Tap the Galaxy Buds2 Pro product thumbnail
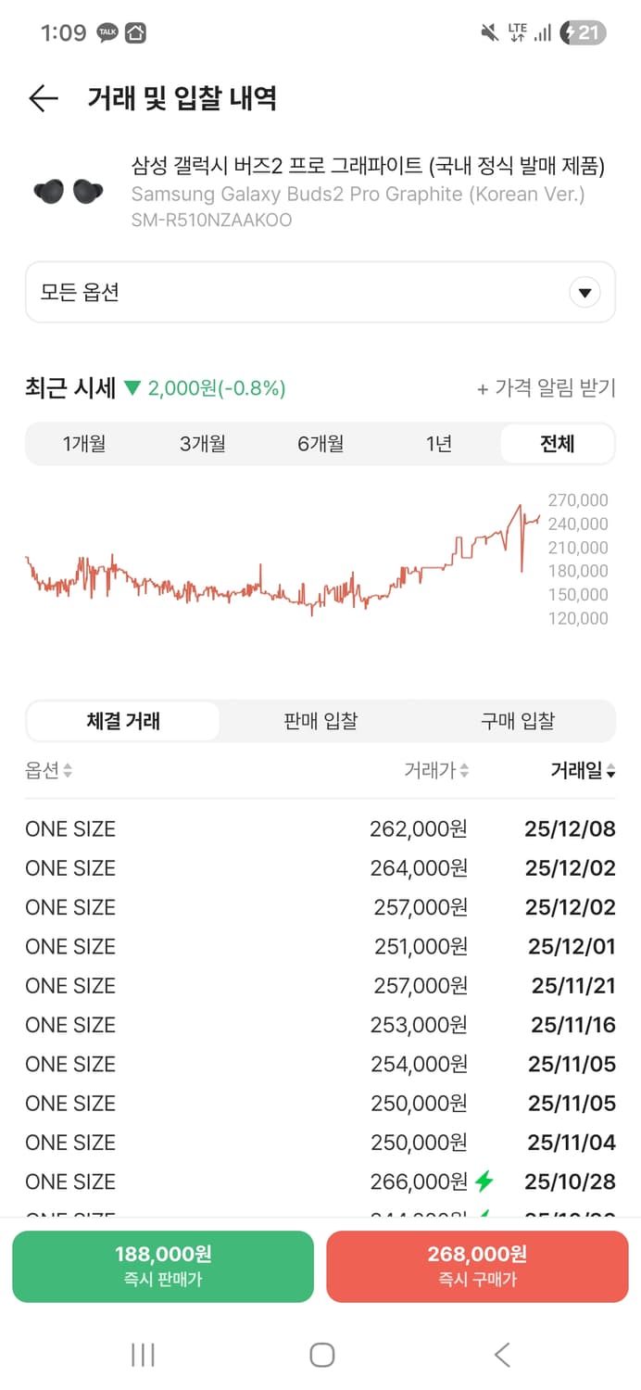The width and height of the screenshot is (641, 1390). coord(66,191)
